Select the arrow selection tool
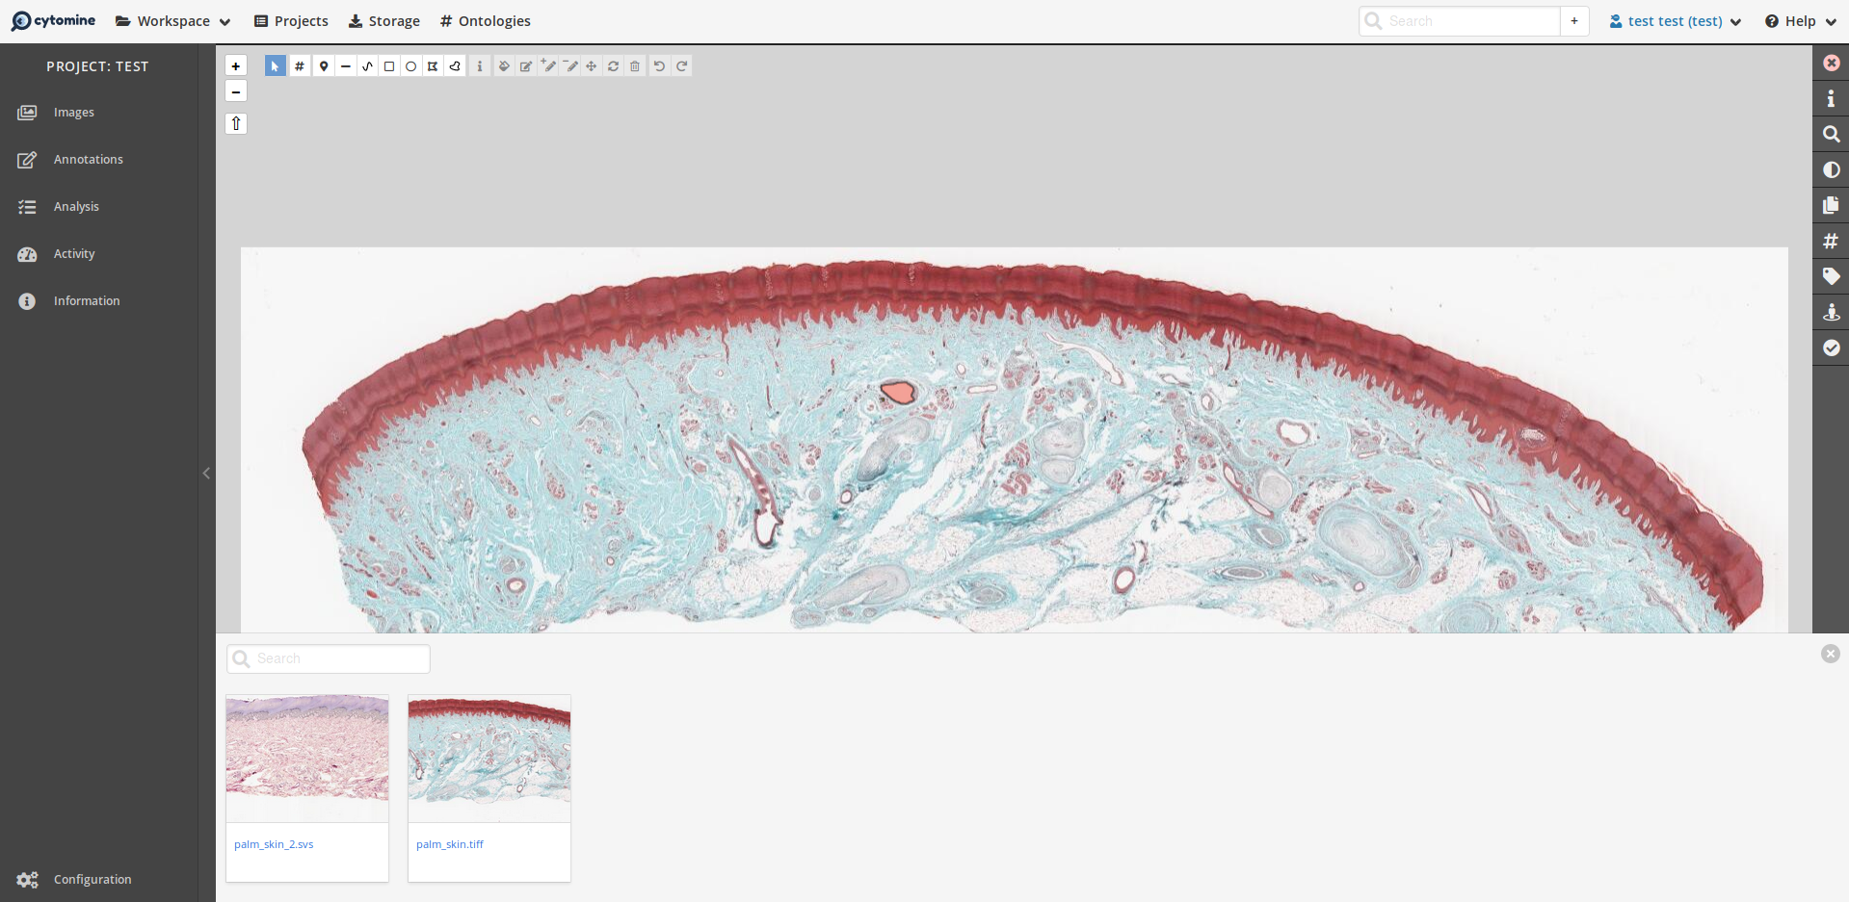The width and height of the screenshot is (1849, 902). [x=275, y=65]
